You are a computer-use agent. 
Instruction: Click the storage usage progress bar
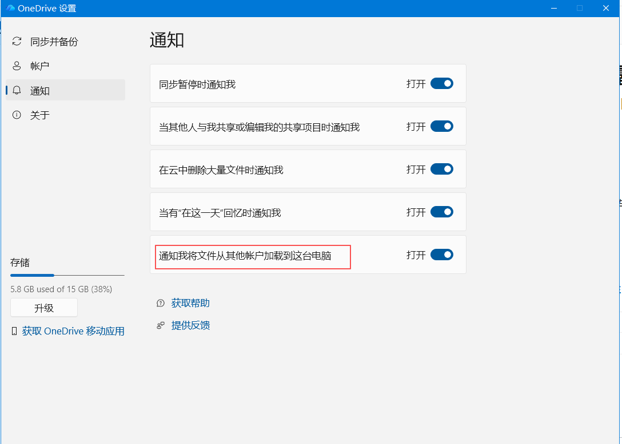point(67,275)
